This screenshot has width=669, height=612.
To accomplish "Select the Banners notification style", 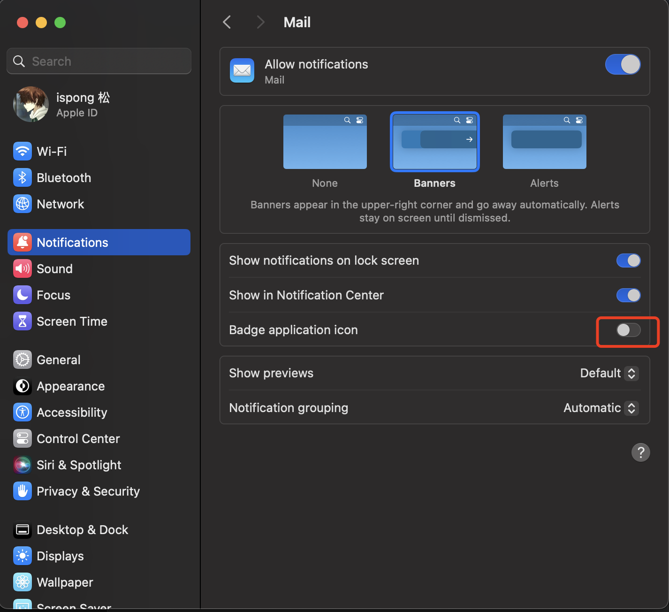I will tap(435, 142).
